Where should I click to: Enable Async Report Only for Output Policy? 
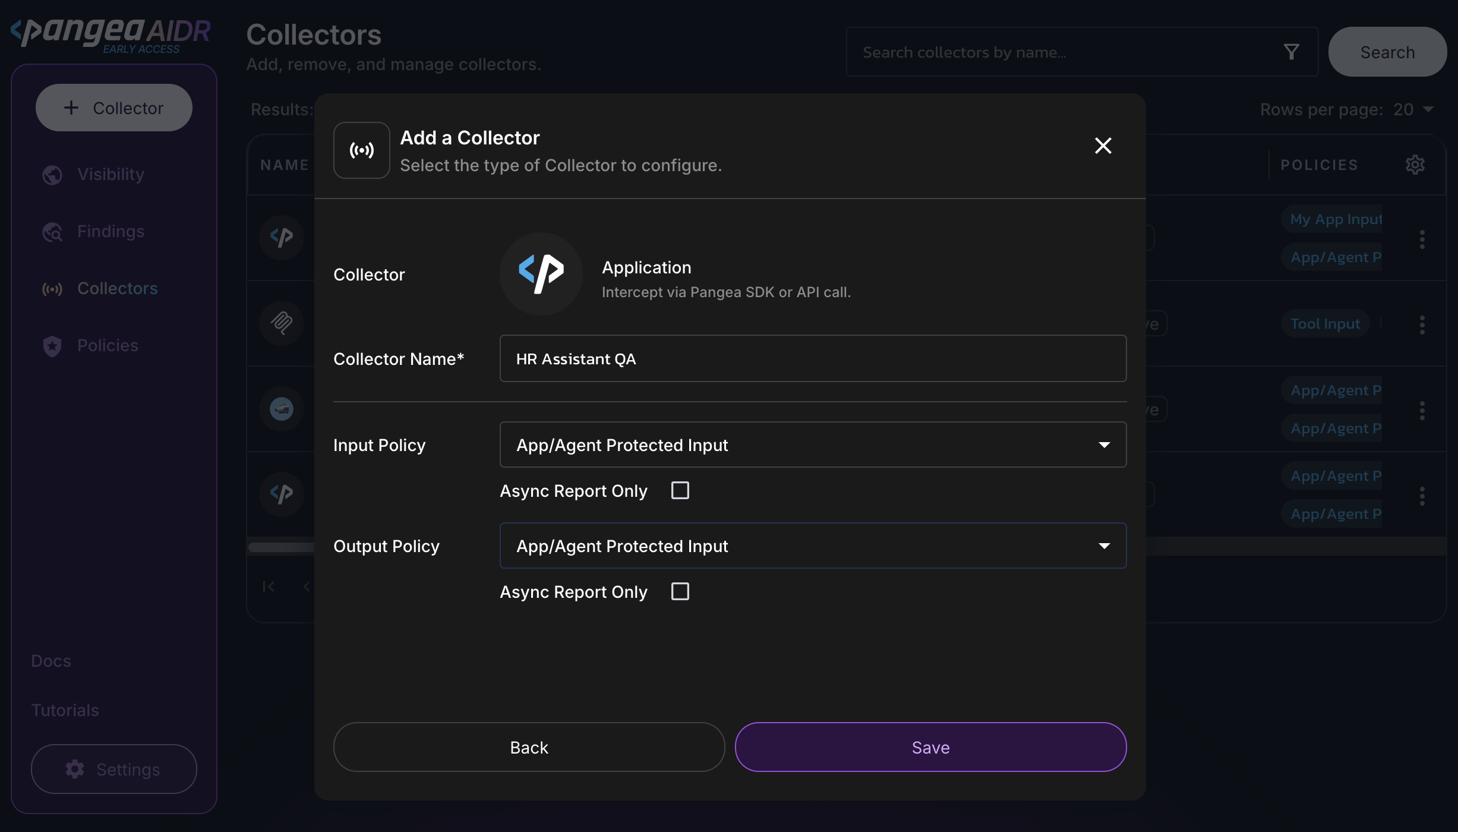pos(680,591)
